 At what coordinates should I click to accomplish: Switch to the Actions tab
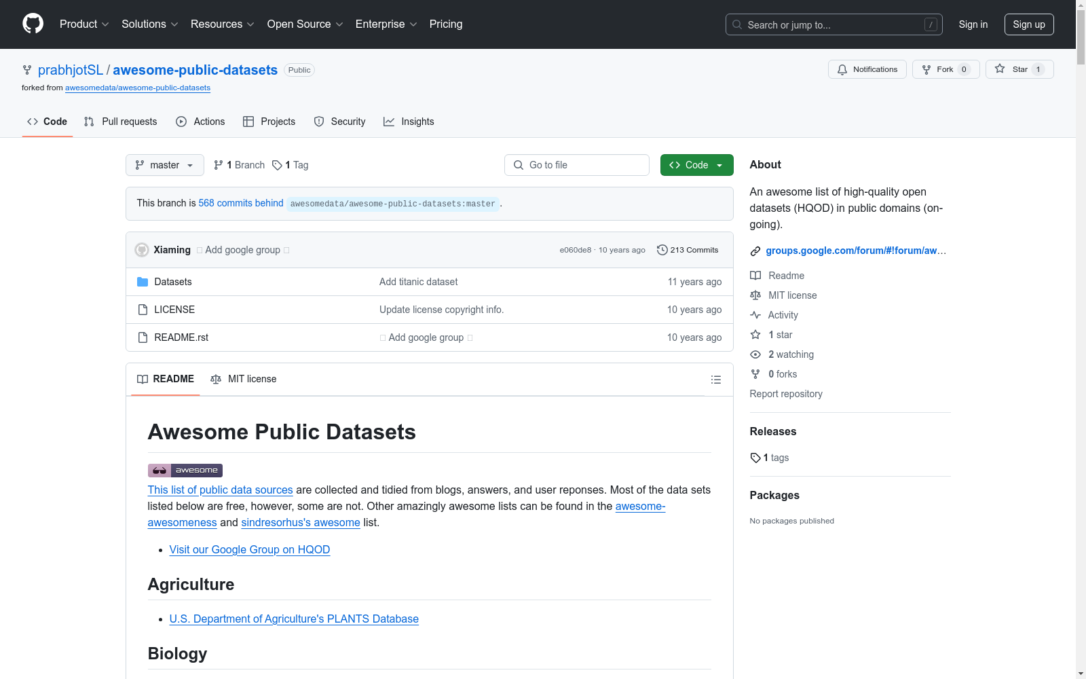(200, 122)
